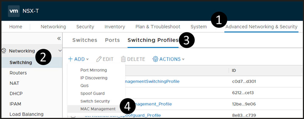The width and height of the screenshot is (304, 119).
Task: Open the Switching Profiles tab
Action: click(x=153, y=40)
